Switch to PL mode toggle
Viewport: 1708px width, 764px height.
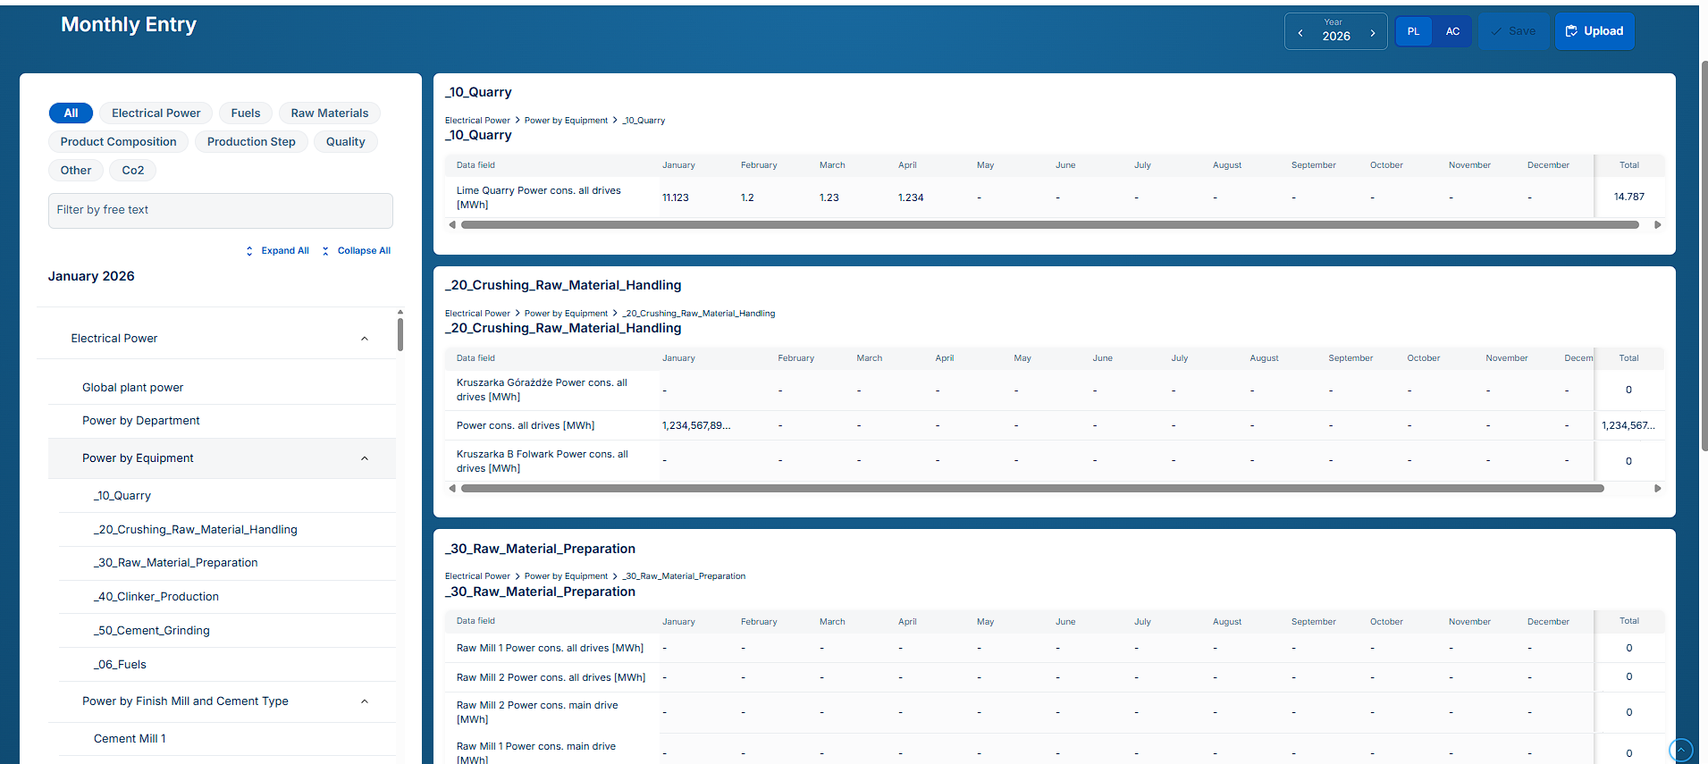1414,31
